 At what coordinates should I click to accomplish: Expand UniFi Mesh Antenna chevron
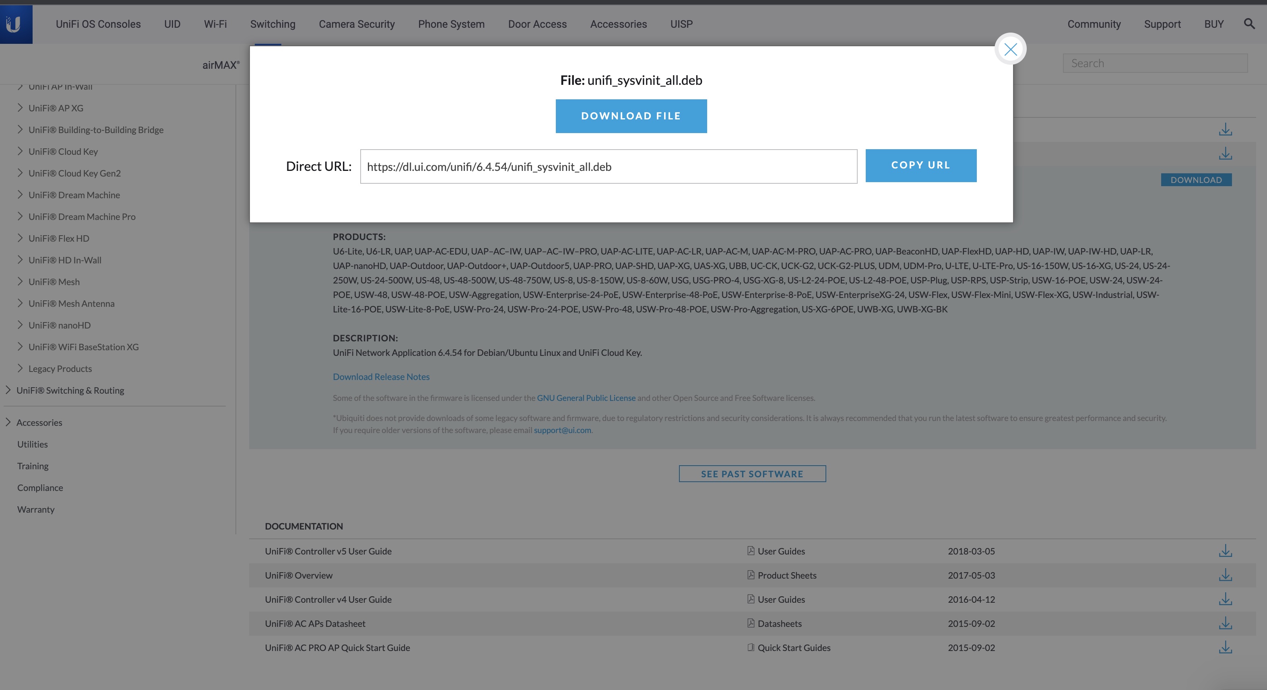click(20, 303)
